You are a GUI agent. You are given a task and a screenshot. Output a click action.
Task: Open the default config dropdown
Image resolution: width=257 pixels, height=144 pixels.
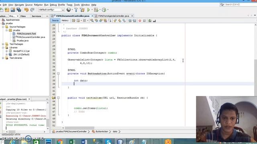pos(51,10)
